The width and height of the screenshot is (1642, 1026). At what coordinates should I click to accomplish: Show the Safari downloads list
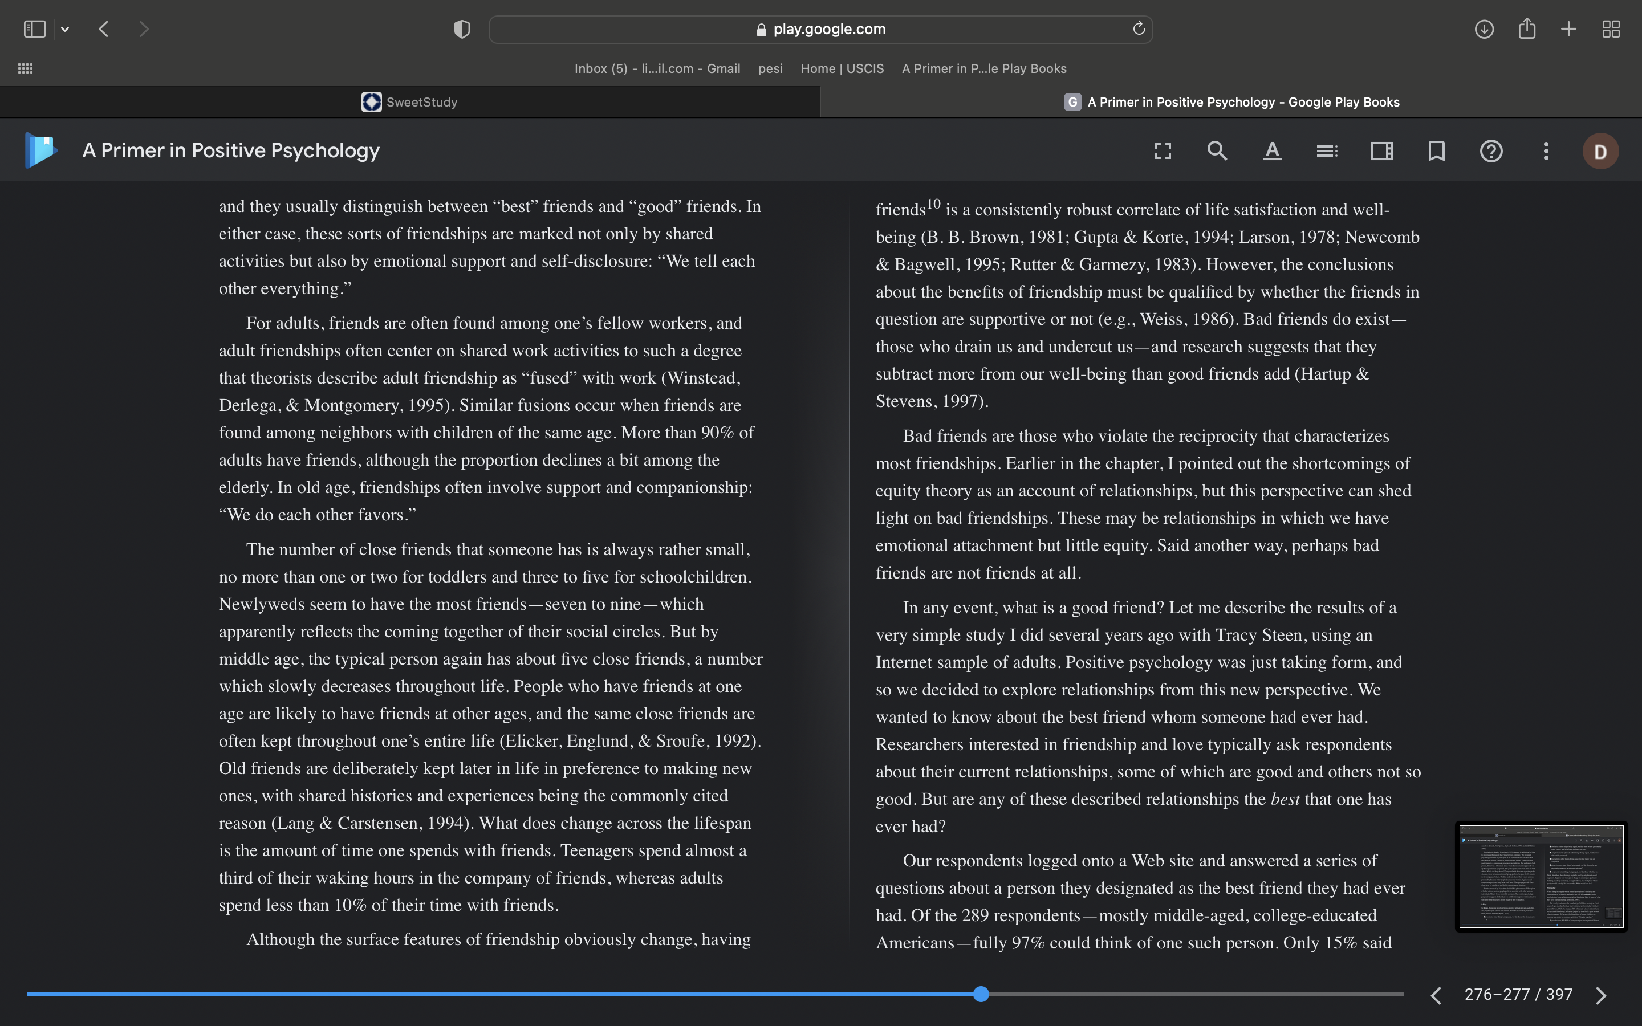[x=1484, y=29]
